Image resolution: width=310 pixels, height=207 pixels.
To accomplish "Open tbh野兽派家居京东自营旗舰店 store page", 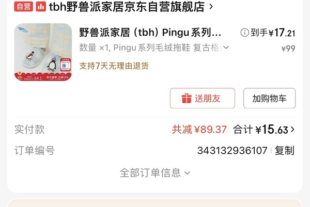I will pyautogui.click(x=127, y=7).
